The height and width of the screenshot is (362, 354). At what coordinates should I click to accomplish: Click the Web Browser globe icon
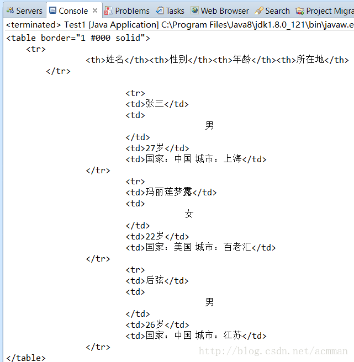(x=194, y=10)
